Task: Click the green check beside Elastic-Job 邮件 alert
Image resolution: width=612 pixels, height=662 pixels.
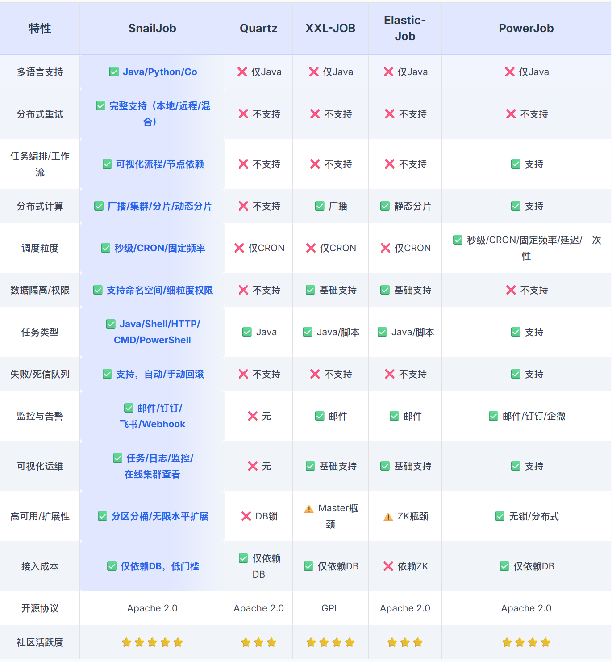Action: tap(394, 416)
